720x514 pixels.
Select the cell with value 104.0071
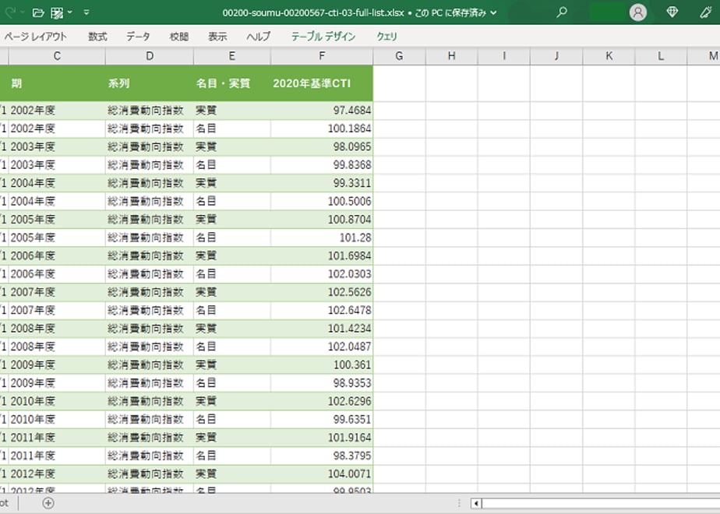322,474
